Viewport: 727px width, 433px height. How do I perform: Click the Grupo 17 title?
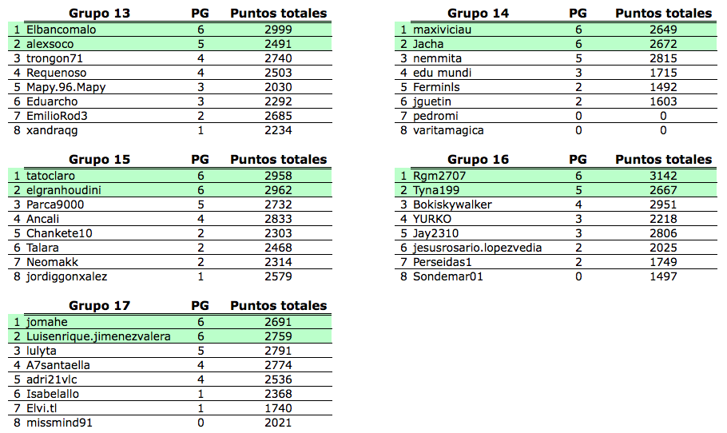coord(99,306)
